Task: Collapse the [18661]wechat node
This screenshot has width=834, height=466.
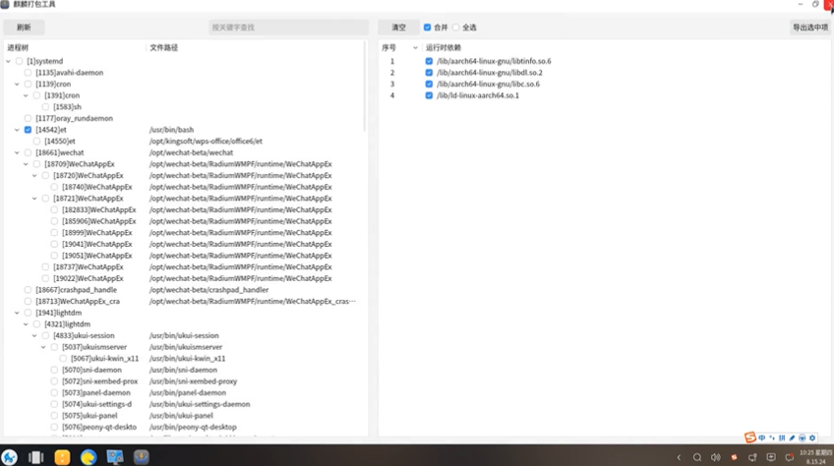Action: click(17, 152)
